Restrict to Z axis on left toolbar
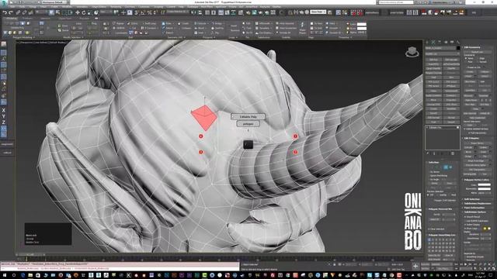 pyautogui.click(x=3, y=122)
